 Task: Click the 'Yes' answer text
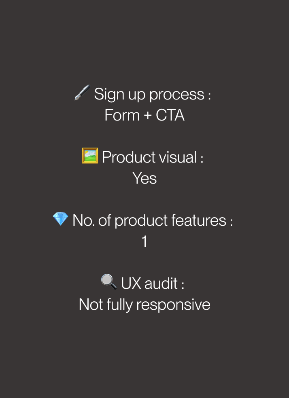click(x=144, y=178)
